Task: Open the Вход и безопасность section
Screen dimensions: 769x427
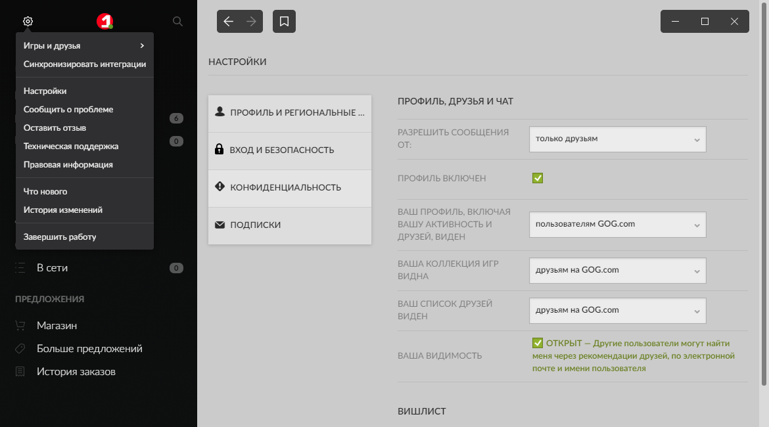Action: click(x=289, y=150)
